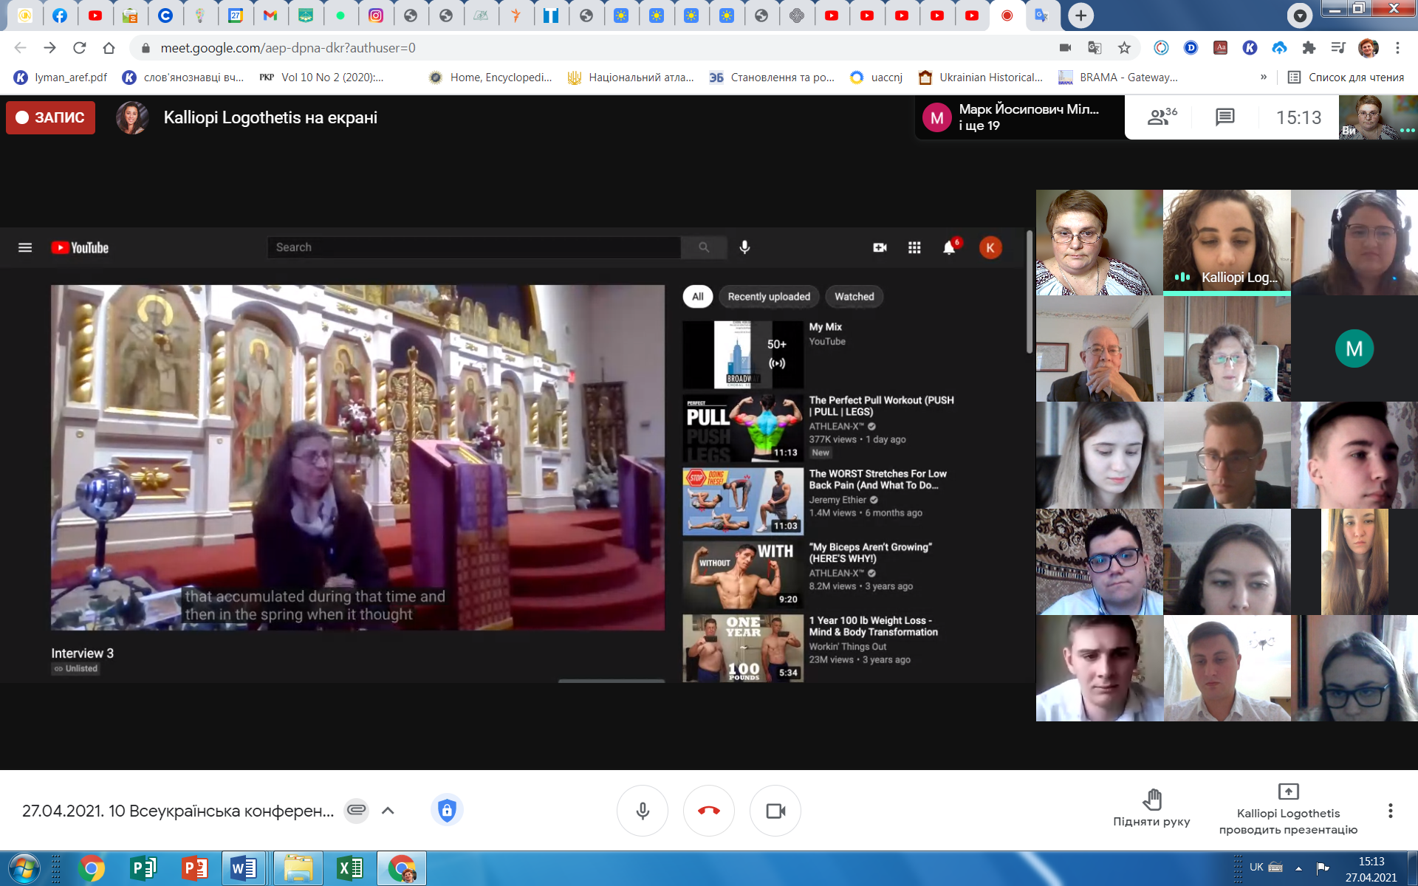1418x886 pixels.
Task: Click the red hang up call button
Action: pyautogui.click(x=708, y=811)
